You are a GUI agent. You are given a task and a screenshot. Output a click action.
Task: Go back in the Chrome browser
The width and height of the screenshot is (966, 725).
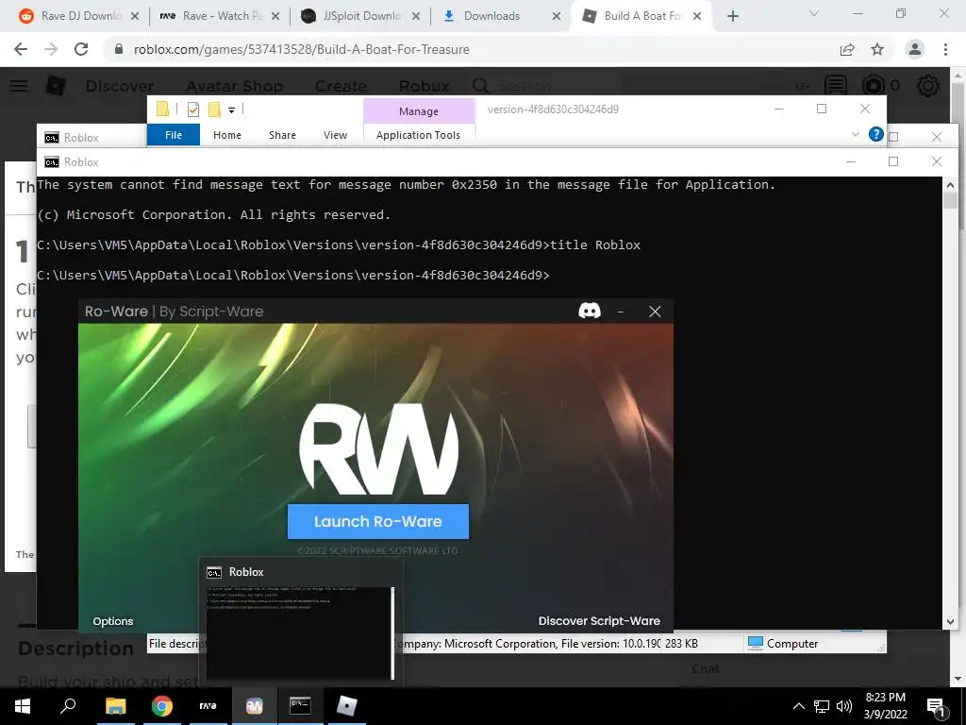tap(21, 49)
